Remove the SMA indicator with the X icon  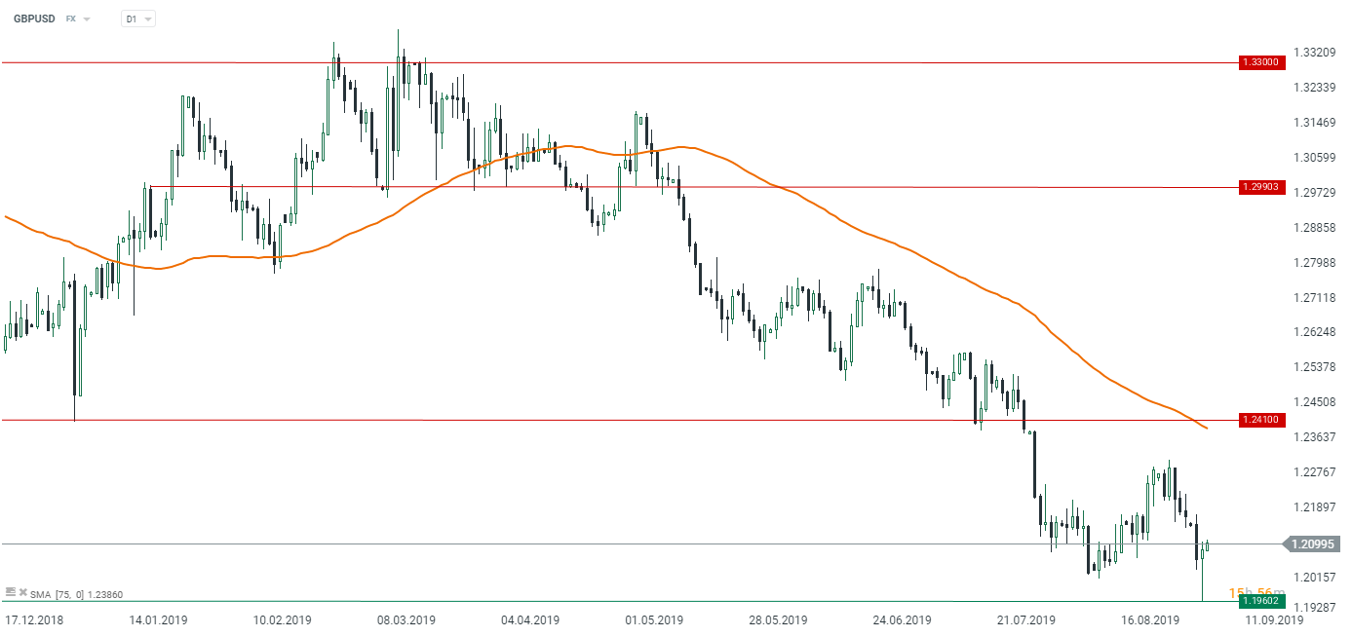pos(22,591)
